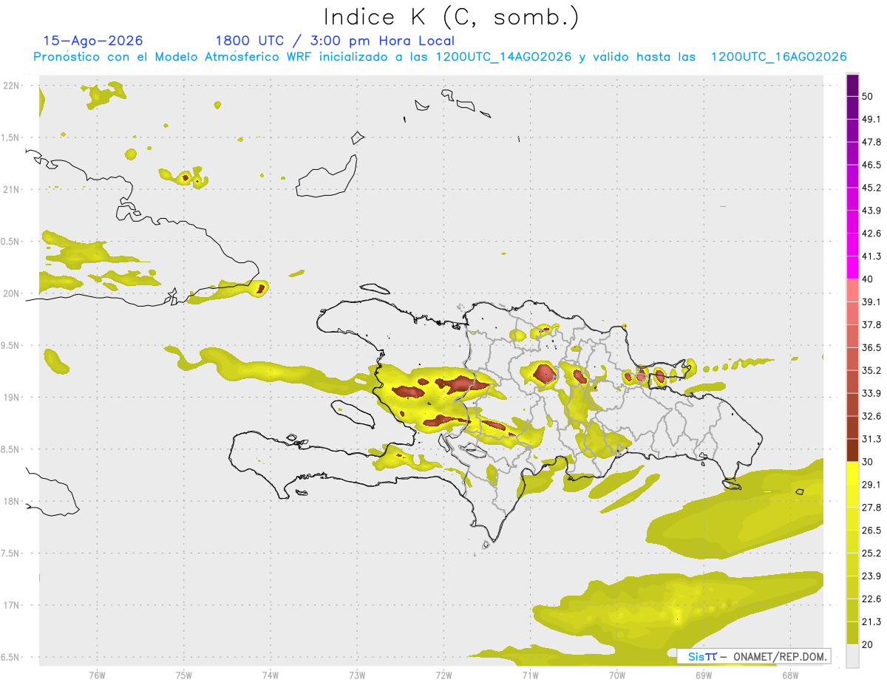Select the date "15-Ago-2026"
The image size is (887, 685).
(x=93, y=41)
